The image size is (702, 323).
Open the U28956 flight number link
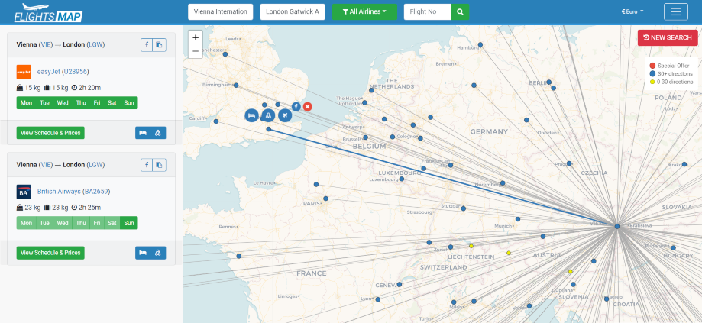point(75,72)
